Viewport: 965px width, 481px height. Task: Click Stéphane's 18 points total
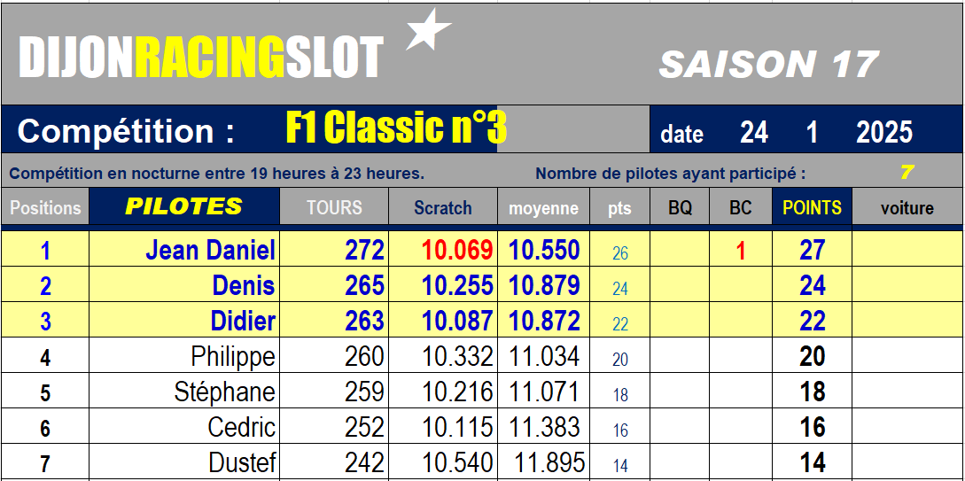point(812,392)
